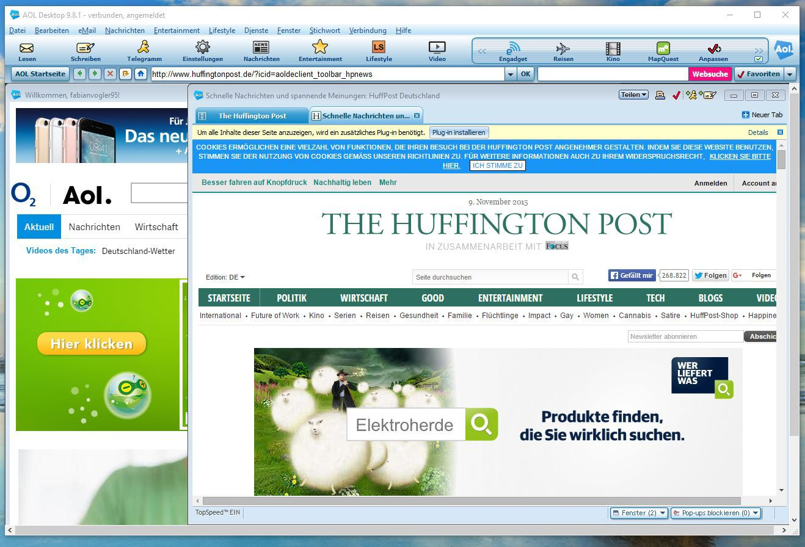Open the Video toolbar icon
This screenshot has height=547, width=805.
coord(437,51)
